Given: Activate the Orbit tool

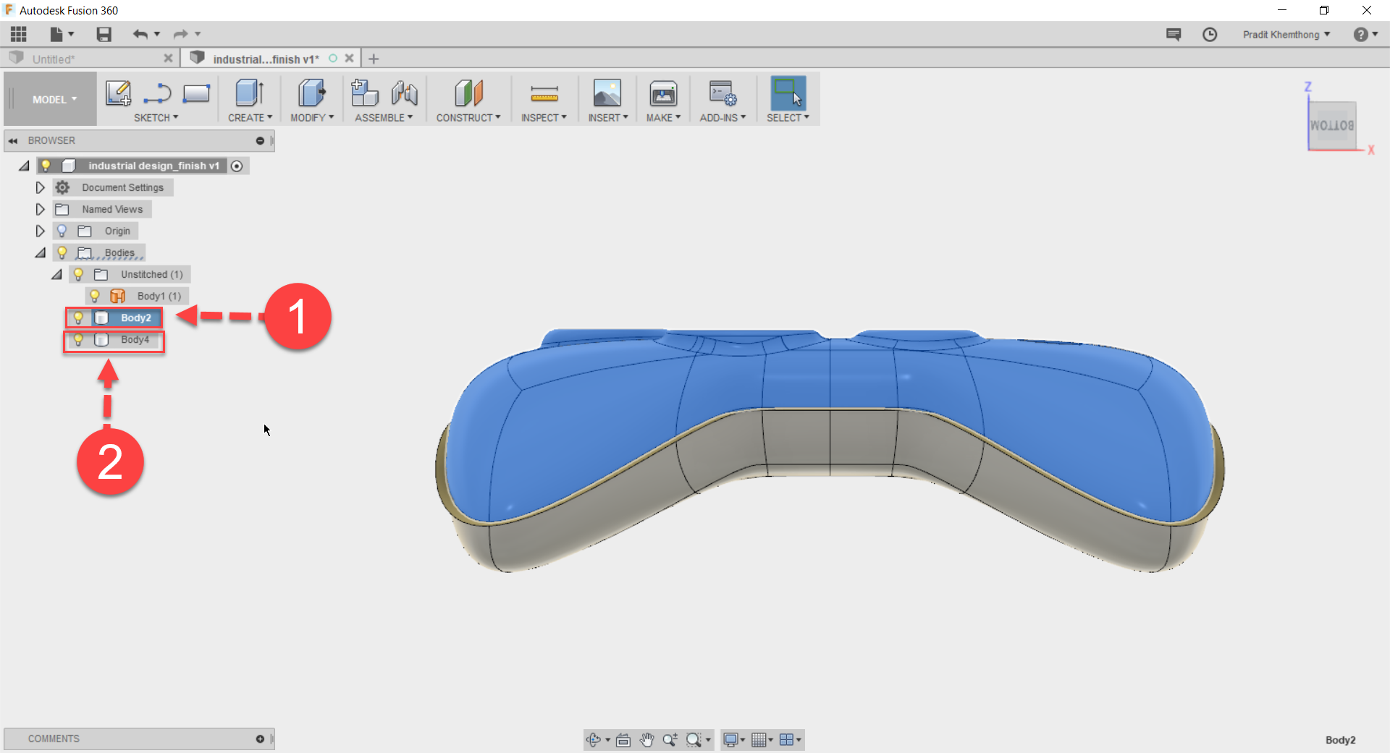Looking at the screenshot, I should (595, 739).
